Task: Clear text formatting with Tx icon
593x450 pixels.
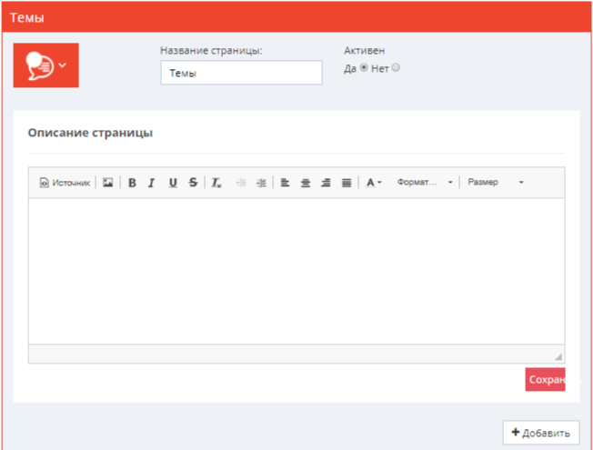Action: pyautogui.click(x=216, y=183)
